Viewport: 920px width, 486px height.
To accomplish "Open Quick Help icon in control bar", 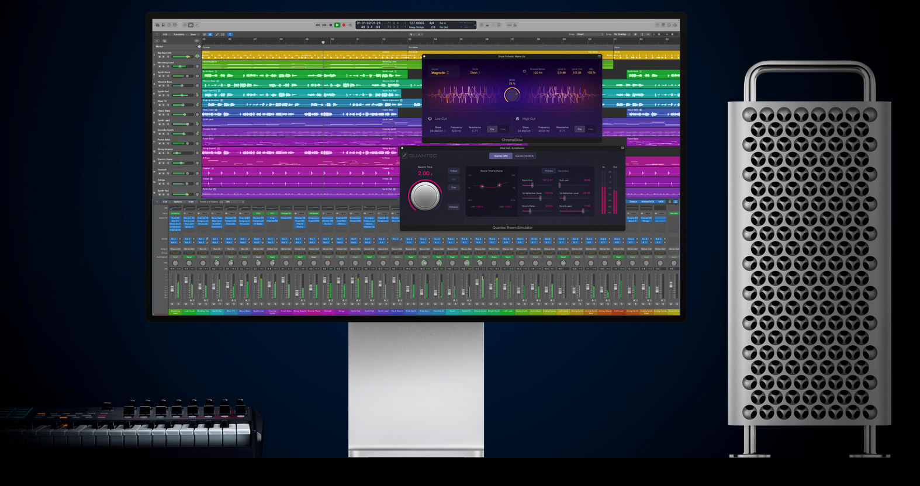I will [169, 25].
